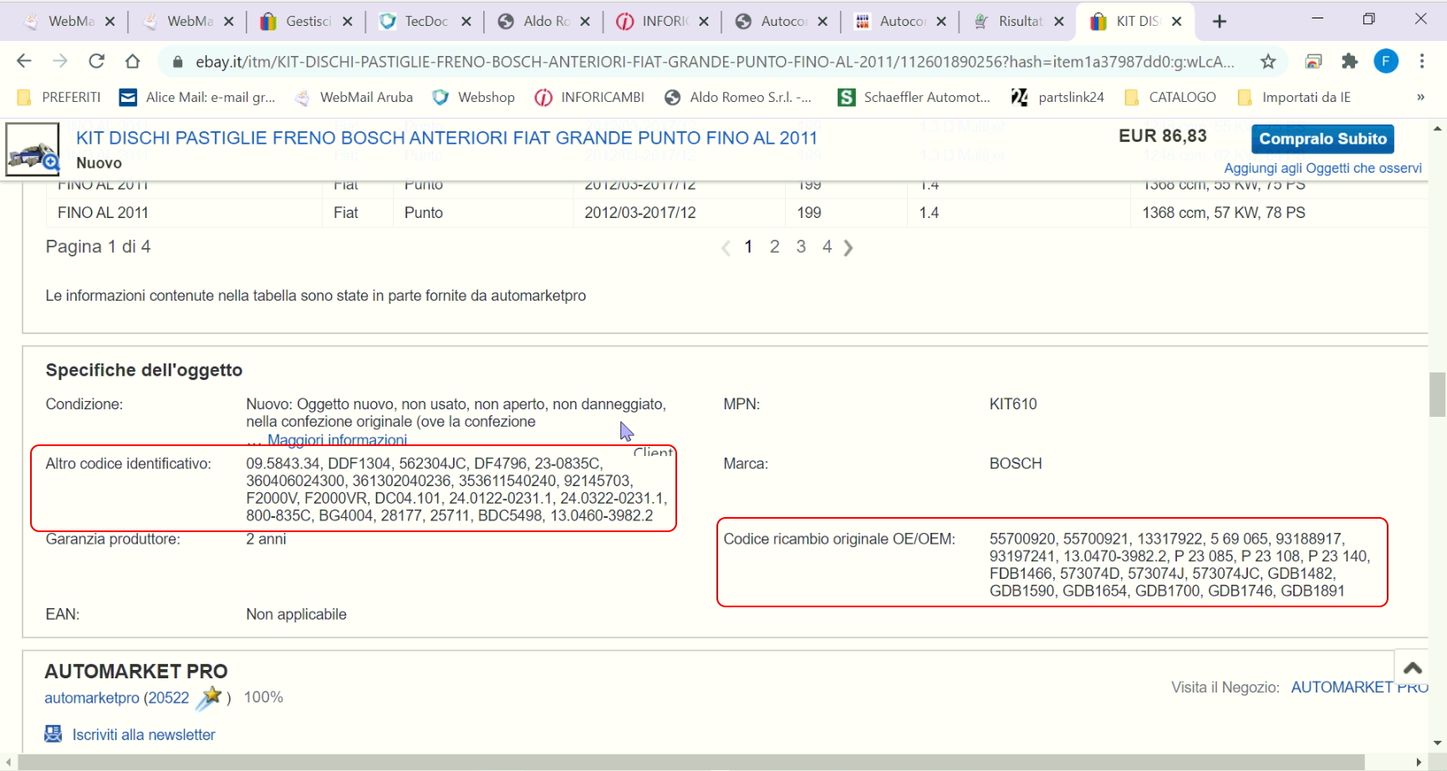Screen dimensions: 1447x771
Task: Go back to the previous browser page
Action: pyautogui.click(x=24, y=61)
